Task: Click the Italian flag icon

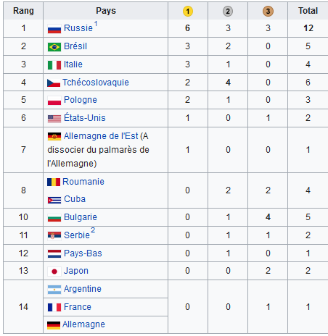Action: (x=54, y=65)
